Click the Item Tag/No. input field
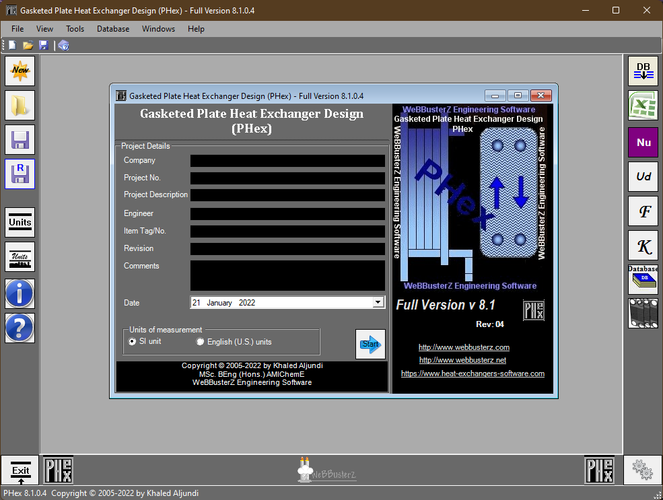 287,231
